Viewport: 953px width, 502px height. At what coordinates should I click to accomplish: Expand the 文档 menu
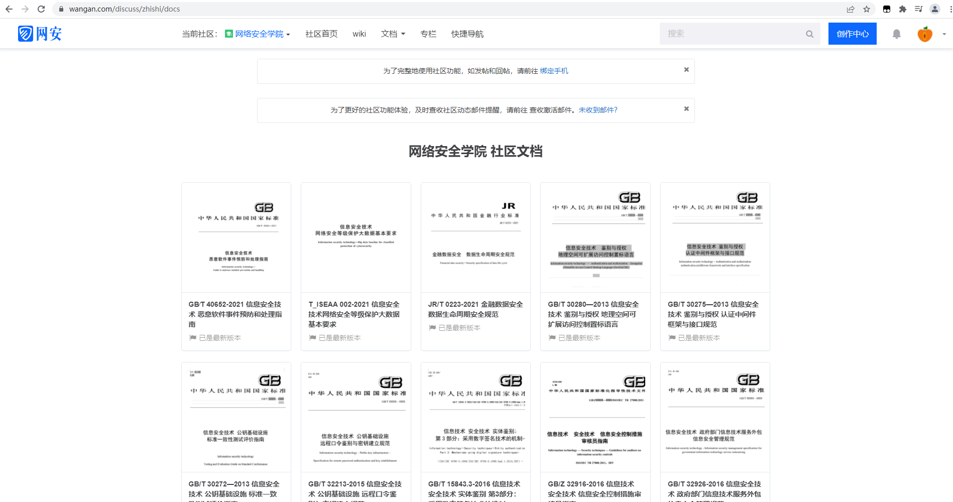393,34
